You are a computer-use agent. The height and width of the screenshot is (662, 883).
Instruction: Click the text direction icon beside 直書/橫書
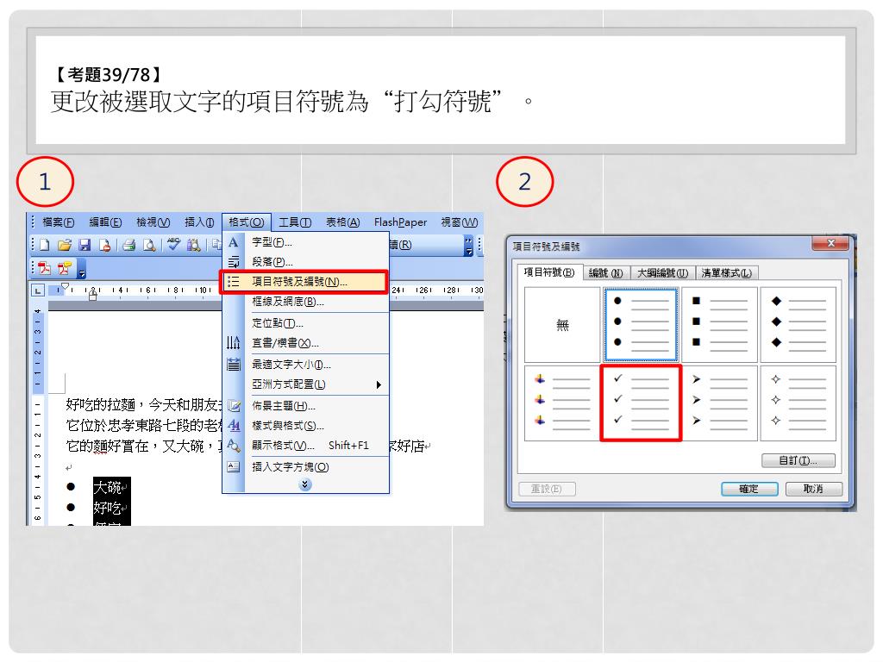tap(234, 342)
